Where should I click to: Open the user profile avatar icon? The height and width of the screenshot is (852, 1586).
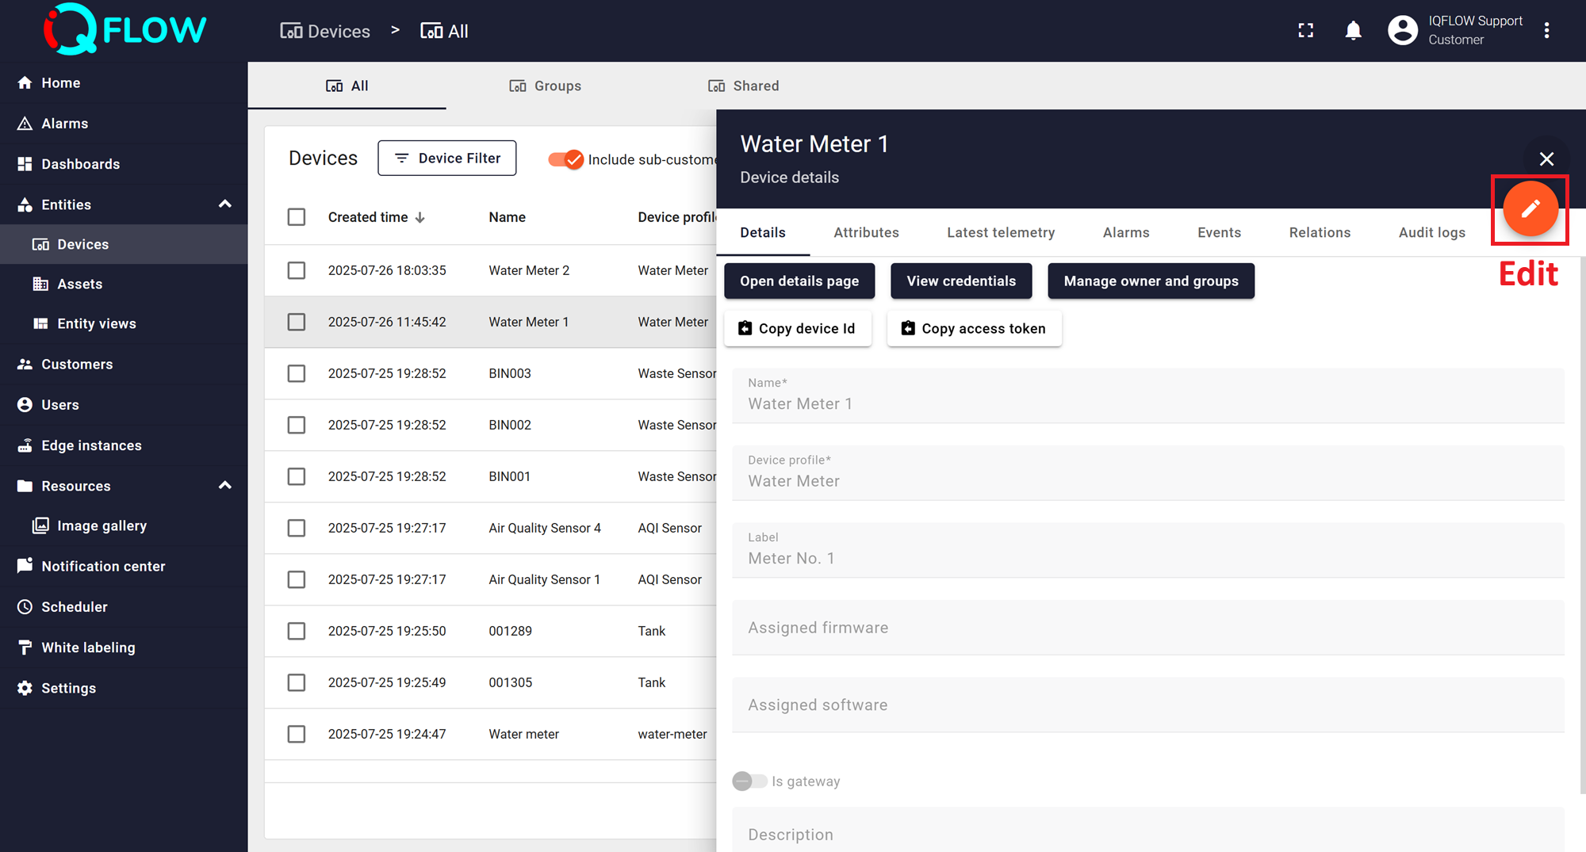tap(1402, 31)
